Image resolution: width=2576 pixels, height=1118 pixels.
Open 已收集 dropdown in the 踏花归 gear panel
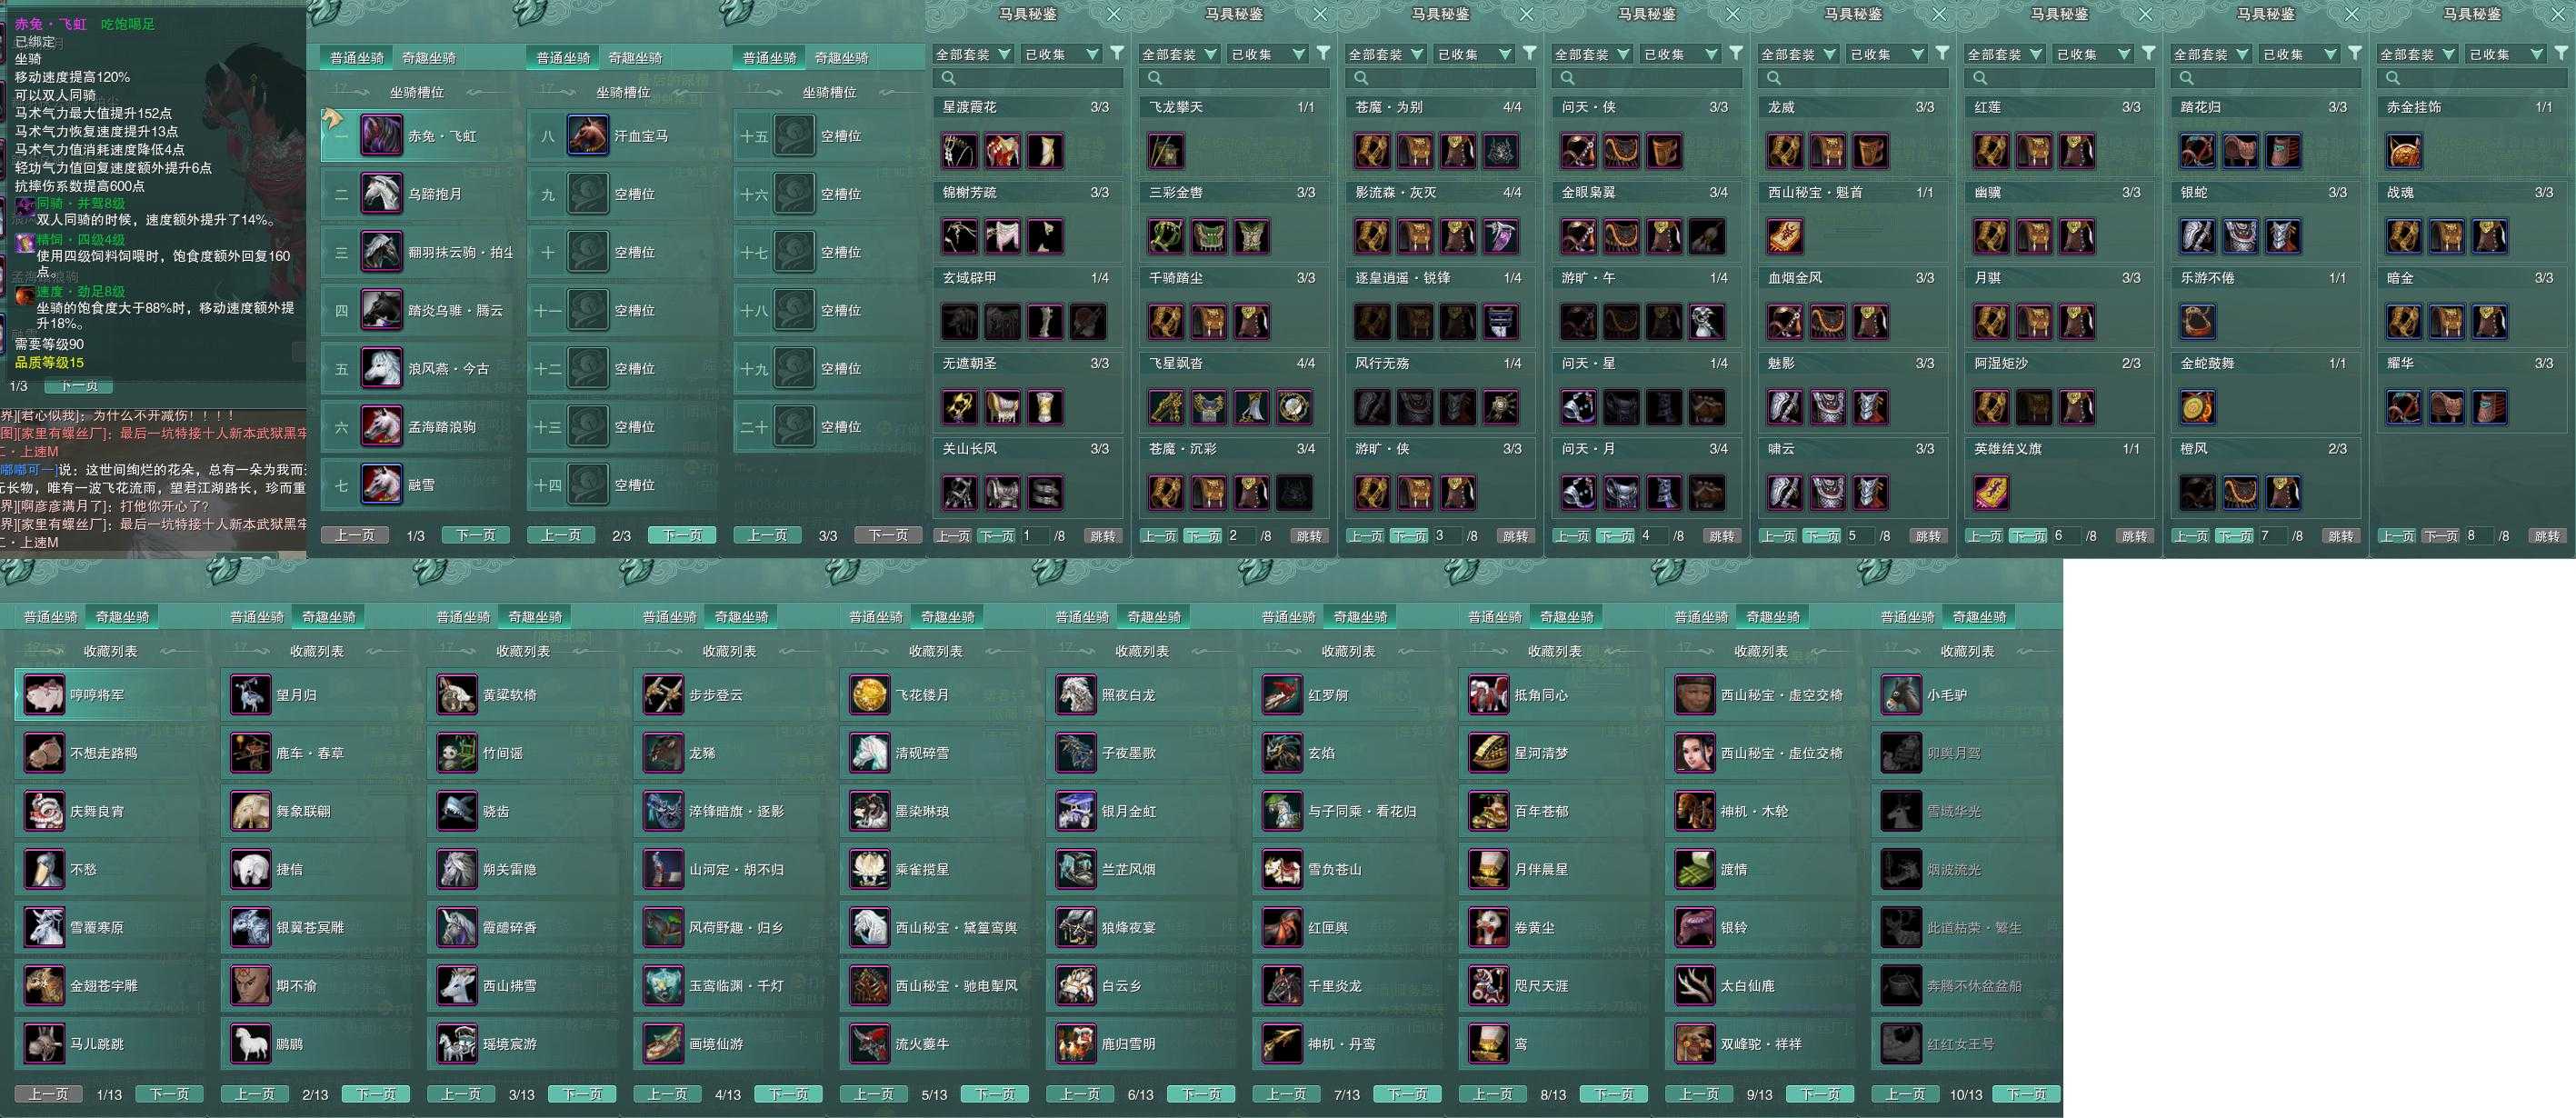[2300, 54]
